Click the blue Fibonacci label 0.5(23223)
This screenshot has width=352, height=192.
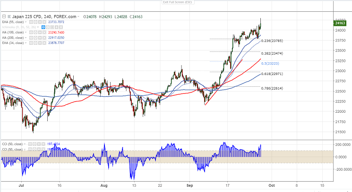pyautogui.click(x=270, y=63)
